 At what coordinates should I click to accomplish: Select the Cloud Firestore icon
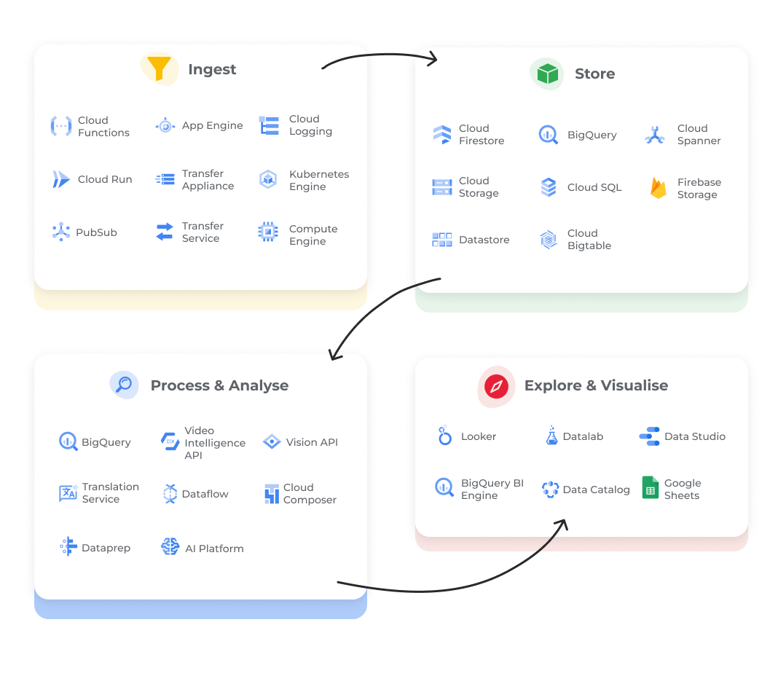(x=442, y=135)
